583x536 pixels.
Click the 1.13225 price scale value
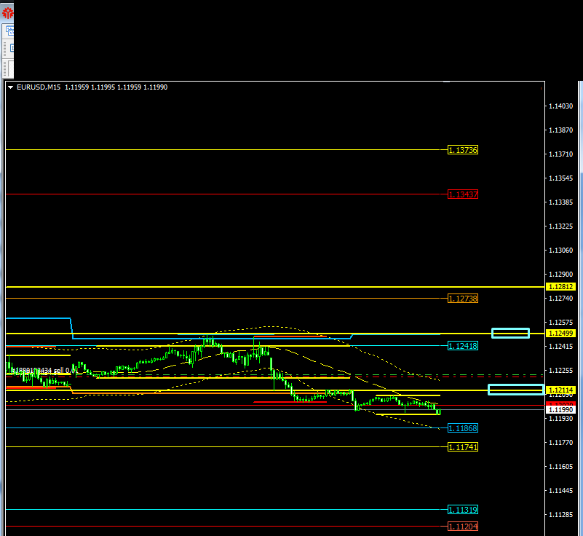tap(560, 226)
